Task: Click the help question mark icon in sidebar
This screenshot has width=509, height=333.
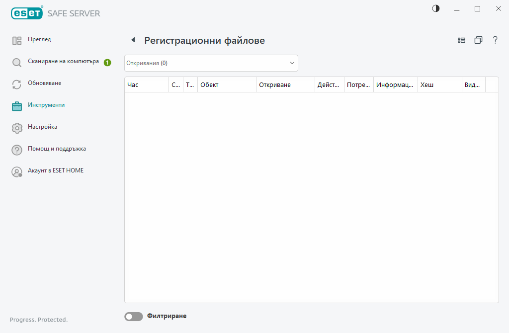Action: (17, 150)
